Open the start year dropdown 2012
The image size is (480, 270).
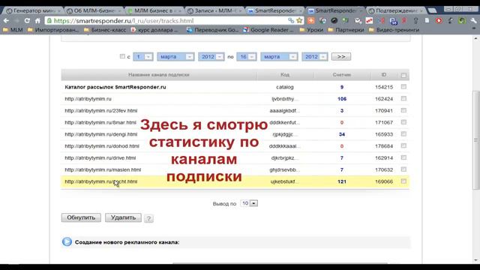coord(211,57)
